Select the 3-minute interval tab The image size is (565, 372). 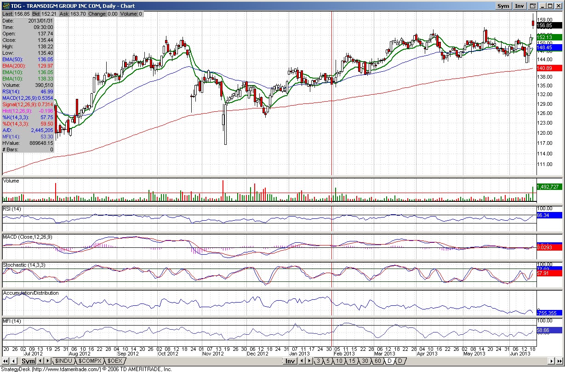318,361
